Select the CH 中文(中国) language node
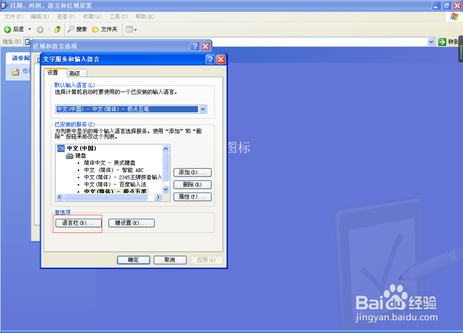 point(77,148)
